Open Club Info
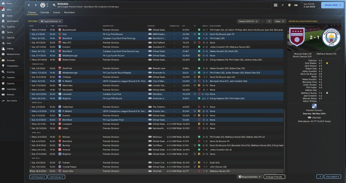The height and width of the screenshot is (183, 346). 11,84
